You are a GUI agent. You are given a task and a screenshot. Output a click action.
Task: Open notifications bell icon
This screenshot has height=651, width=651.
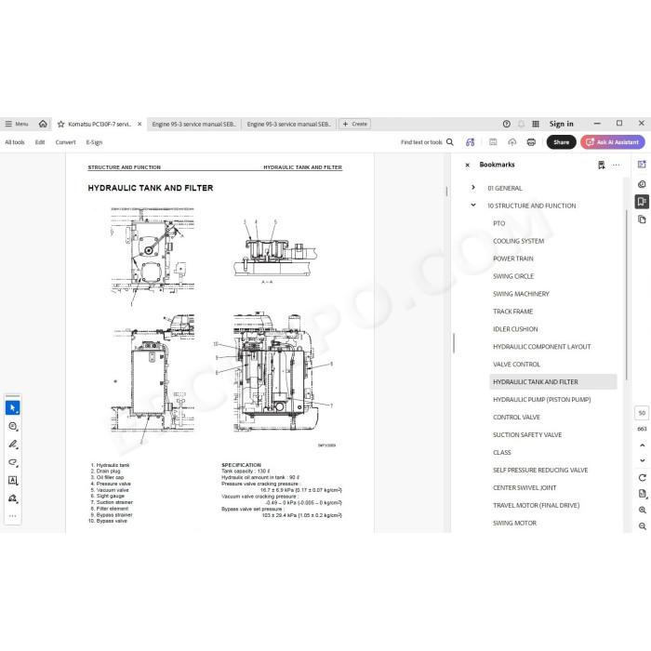coord(521,124)
